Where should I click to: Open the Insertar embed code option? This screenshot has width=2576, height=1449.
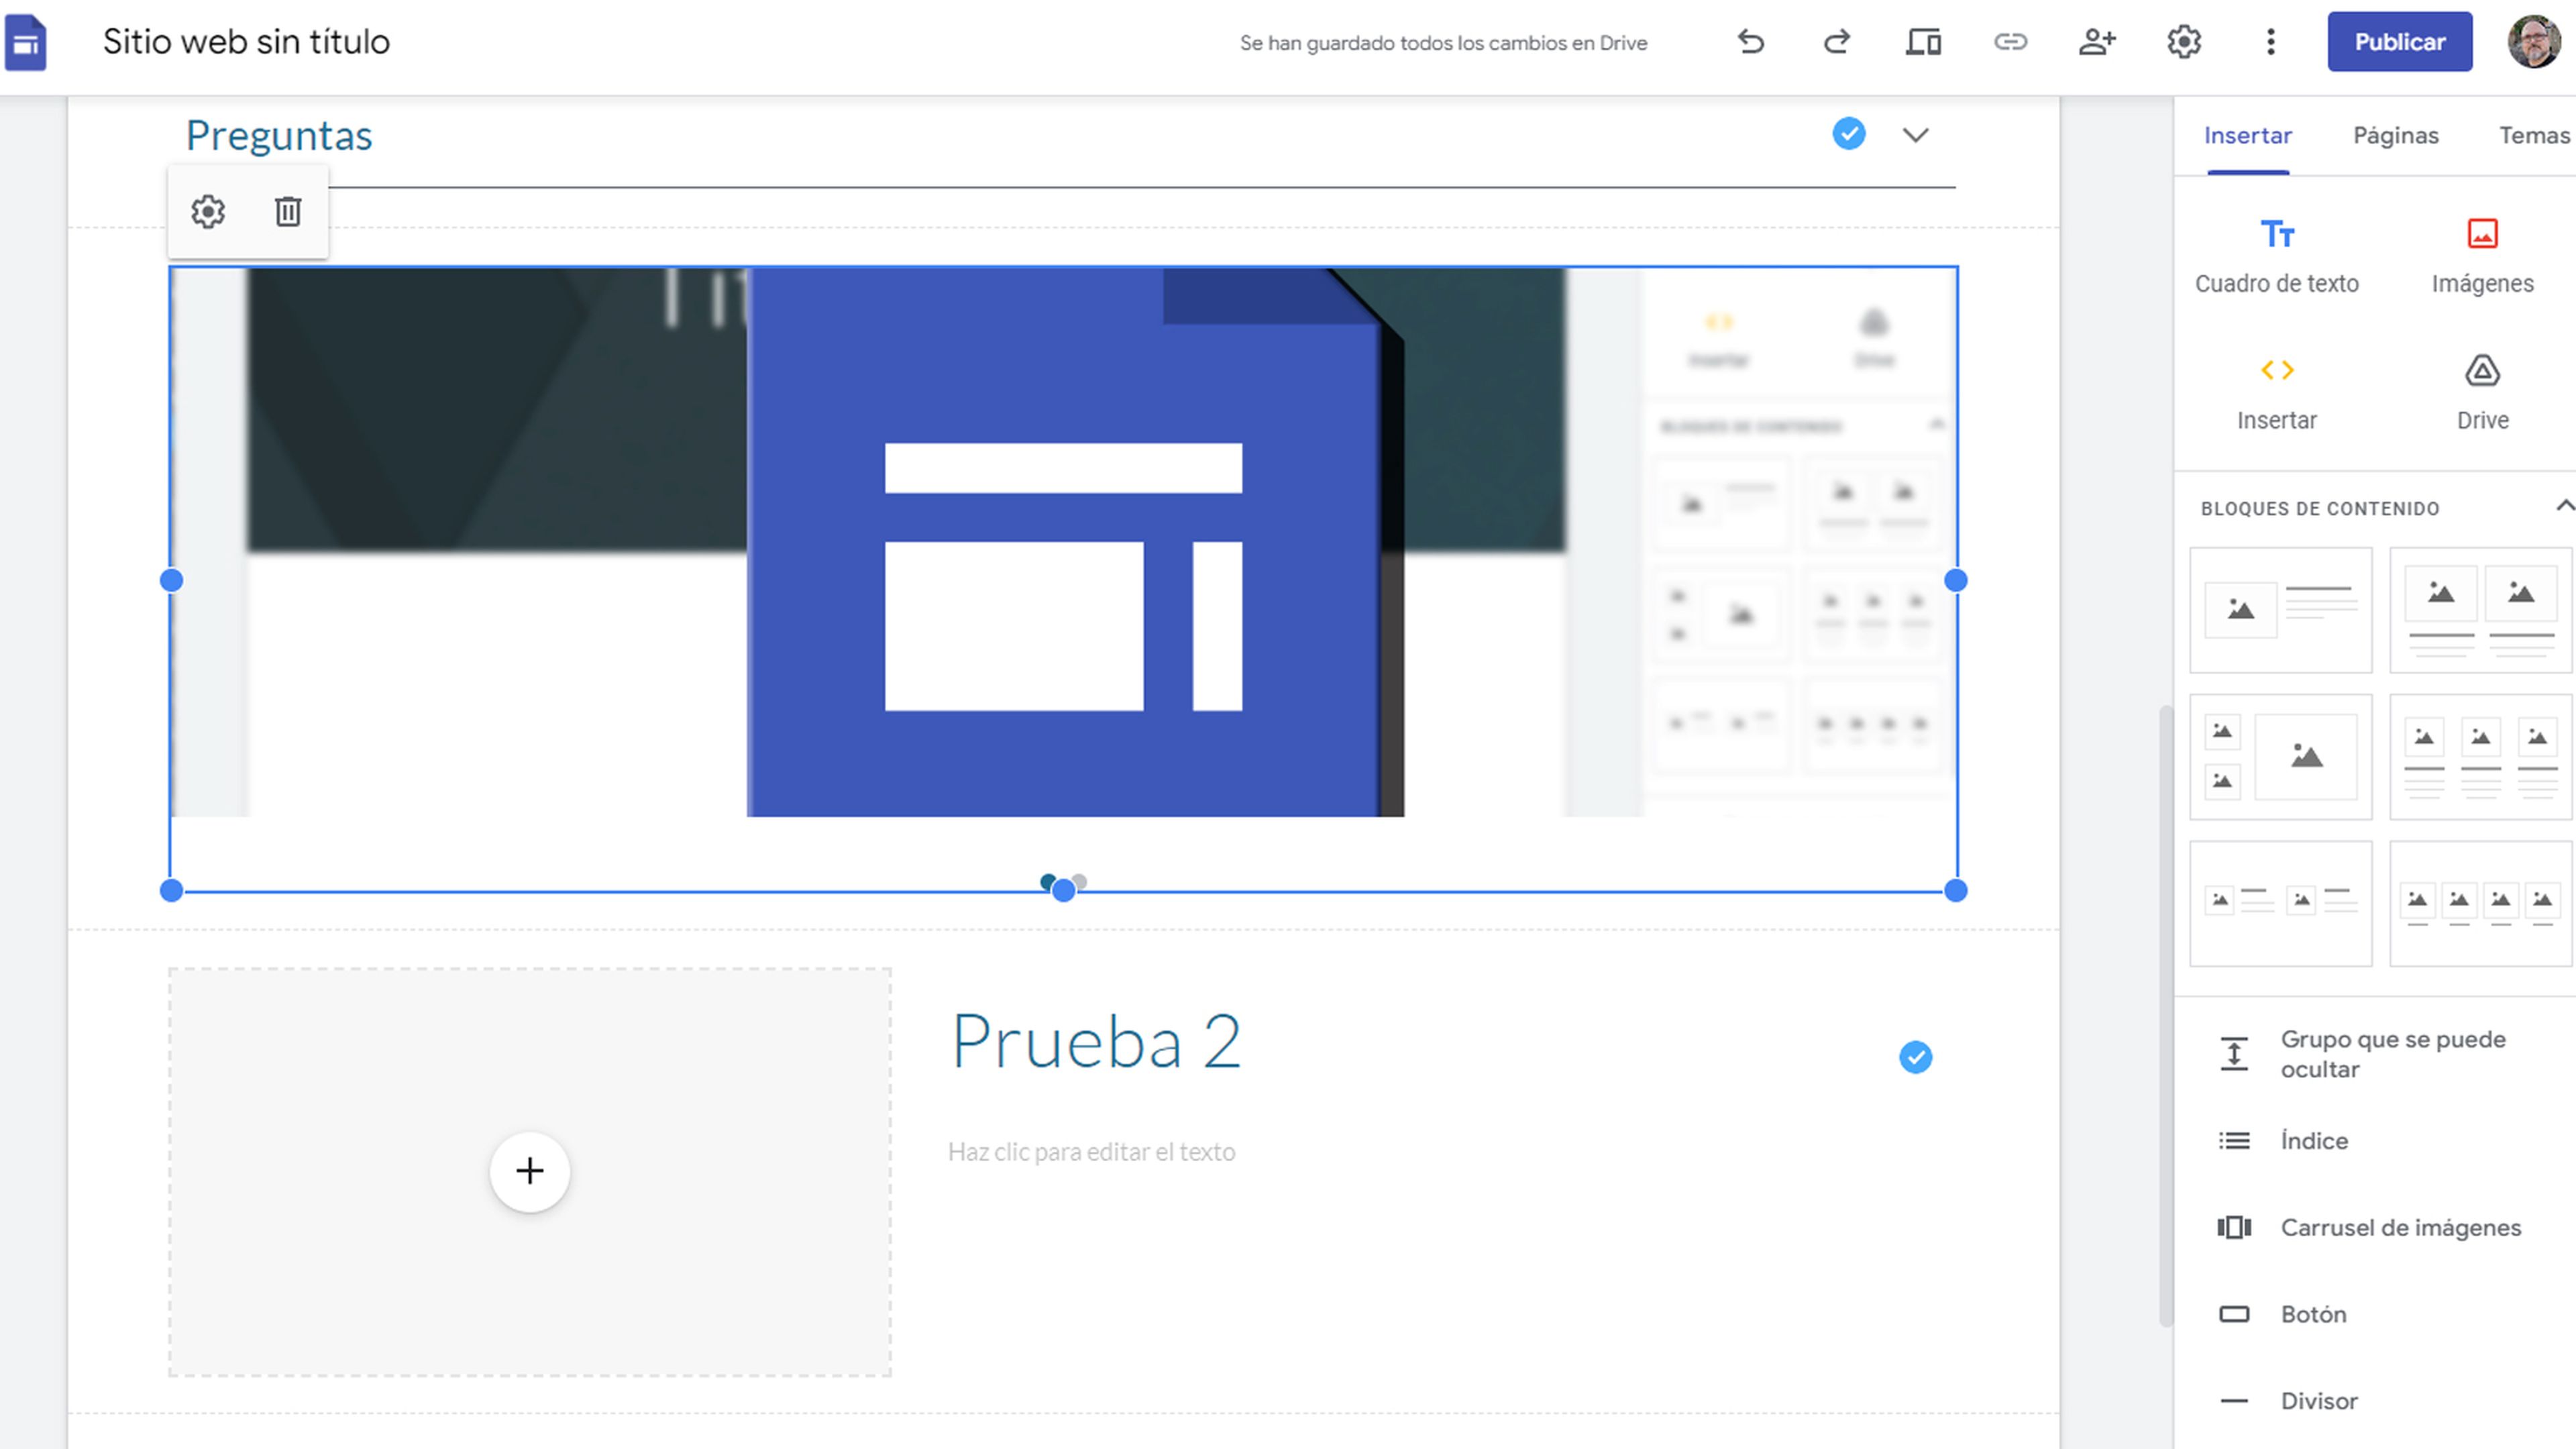2277,394
